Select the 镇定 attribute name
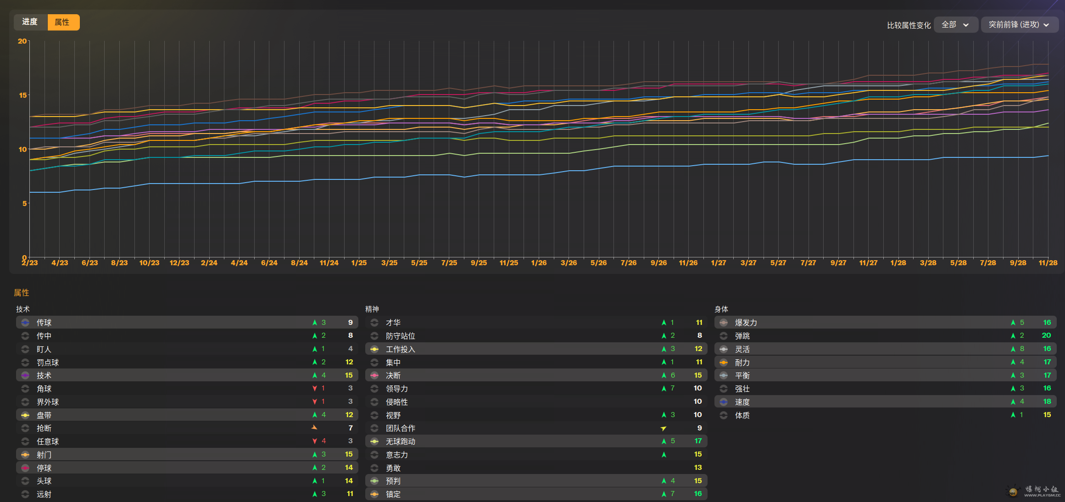Viewport: 1065px width, 502px height. click(393, 494)
